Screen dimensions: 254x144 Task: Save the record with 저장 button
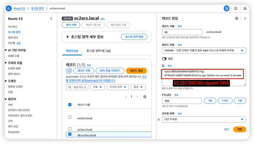pos(240,129)
